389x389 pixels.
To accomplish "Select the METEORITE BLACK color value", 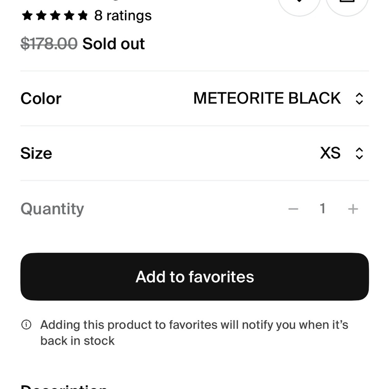I will [267, 98].
